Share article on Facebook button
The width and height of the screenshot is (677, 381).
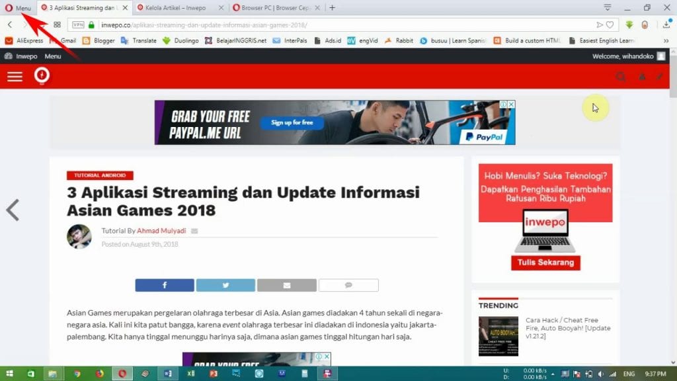tap(165, 285)
